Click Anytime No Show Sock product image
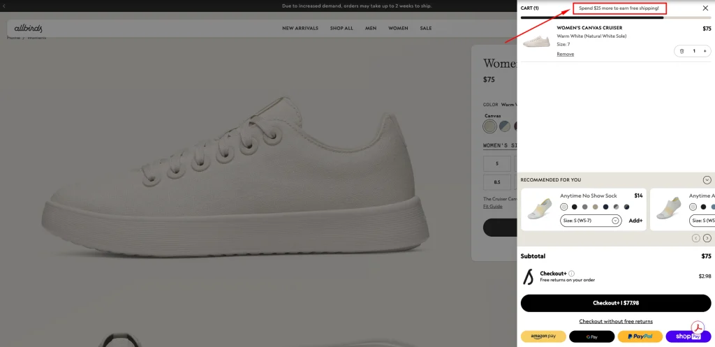 [x=540, y=209]
